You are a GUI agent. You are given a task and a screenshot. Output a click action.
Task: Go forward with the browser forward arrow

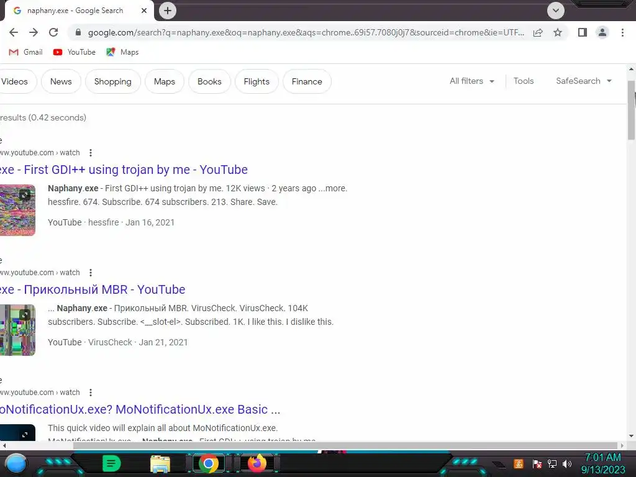click(34, 32)
